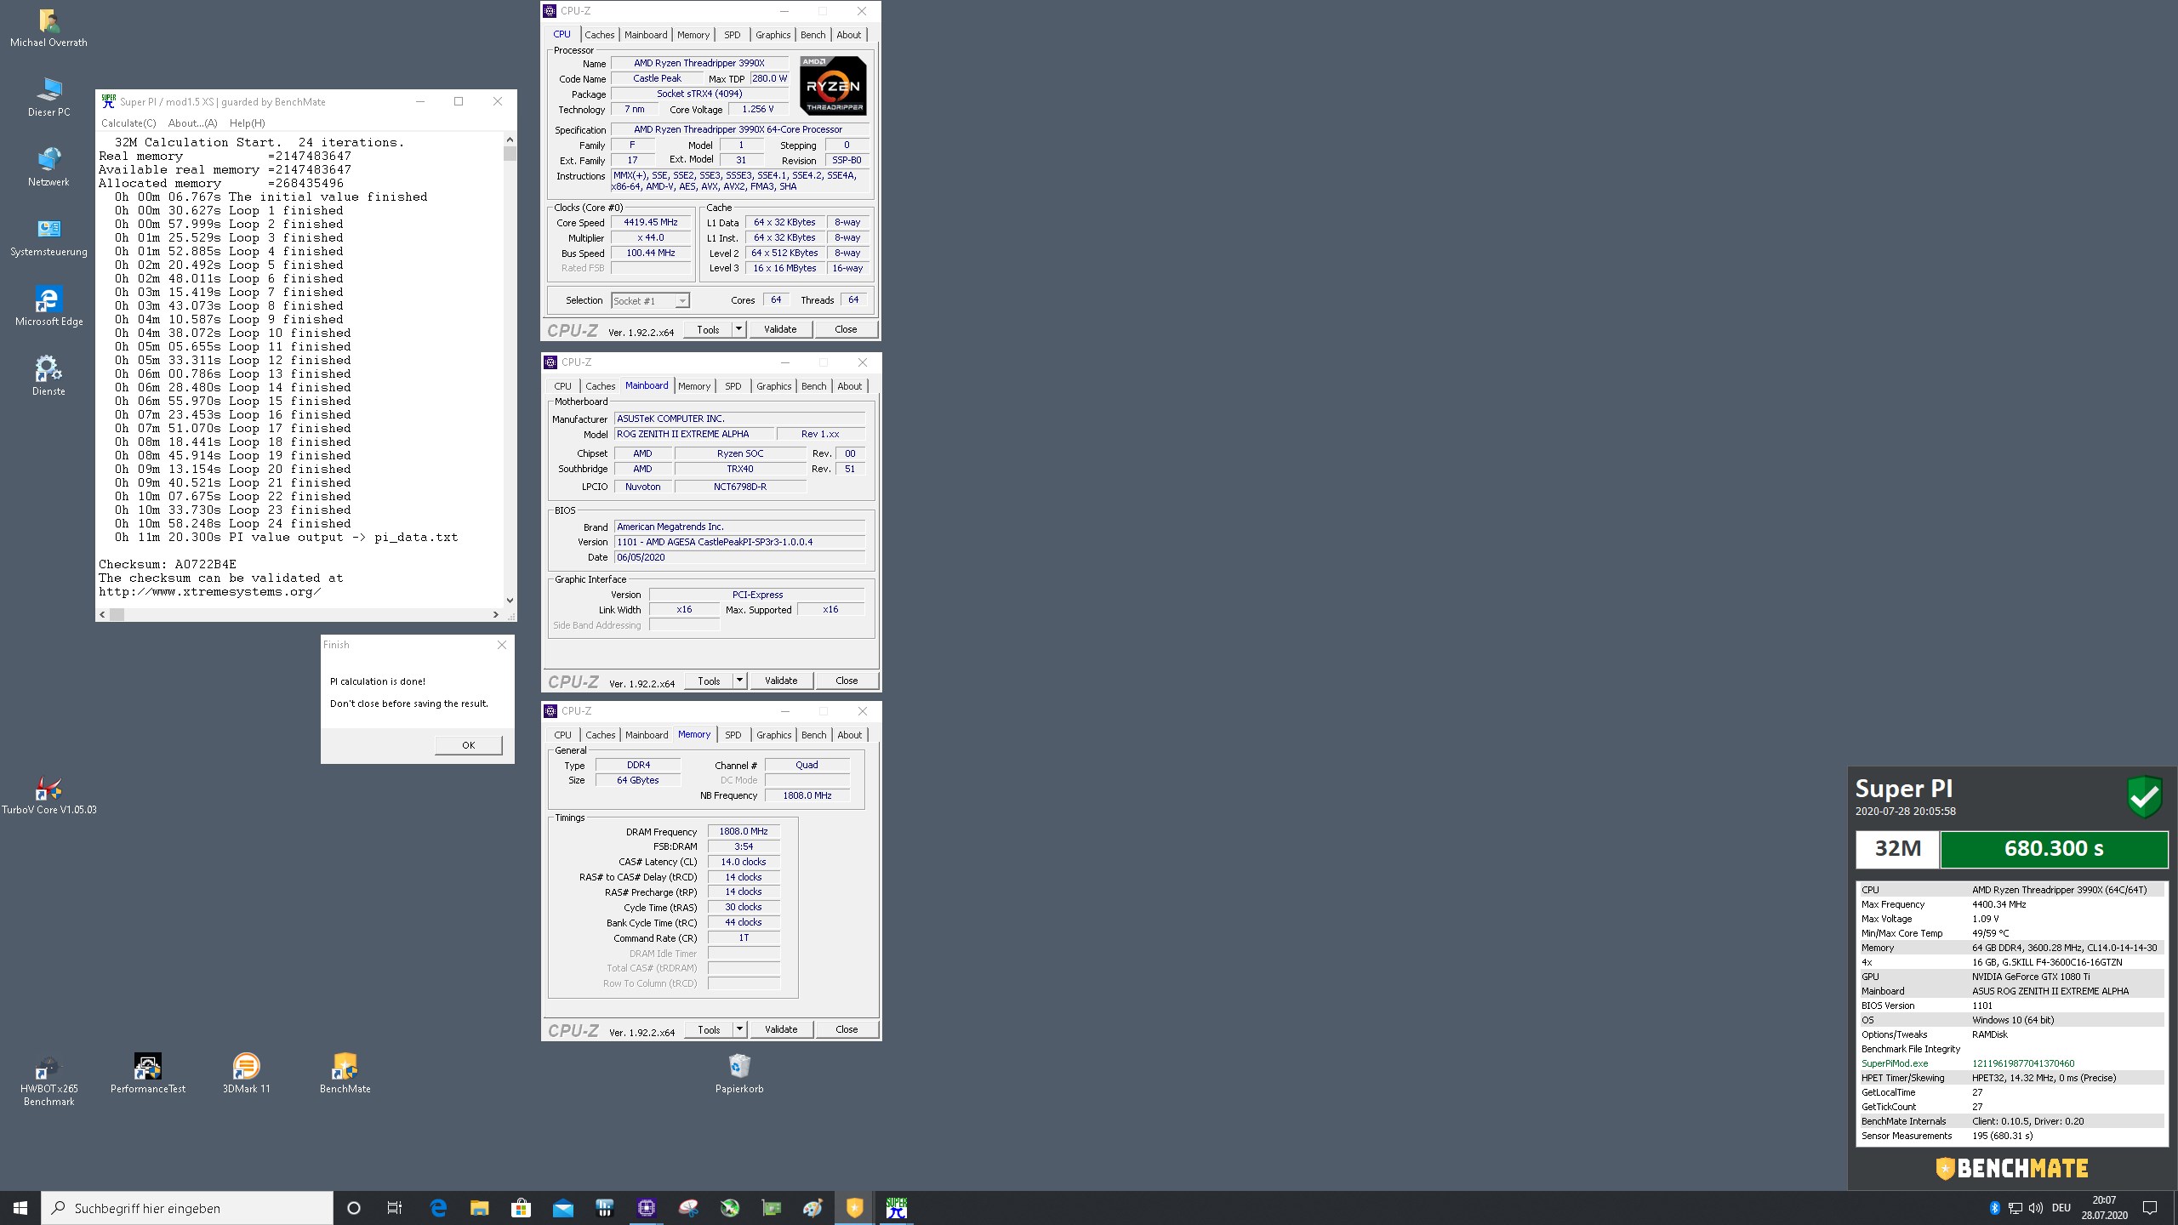Open the Mail app from taskbar
This screenshot has height=1225, width=2178.
[x=562, y=1208]
